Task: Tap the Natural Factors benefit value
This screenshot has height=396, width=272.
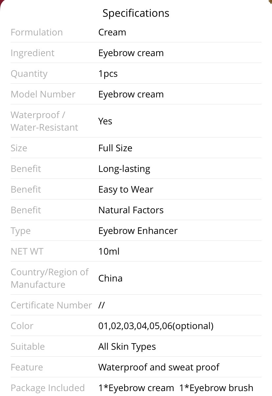Action: pos(131,210)
